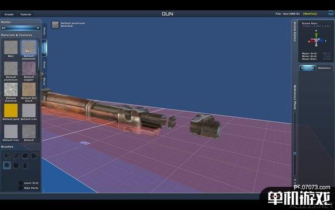Toggle the Hide Parts checkbox
Viewport: 335px width, 210px height.
pyautogui.click(x=21, y=188)
